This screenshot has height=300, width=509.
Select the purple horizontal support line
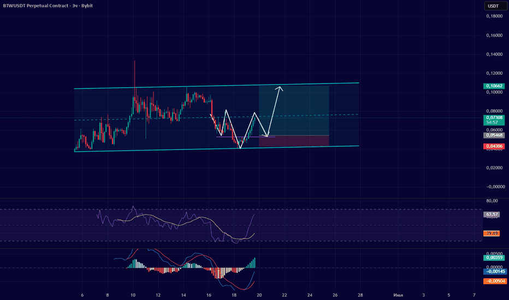246,137
